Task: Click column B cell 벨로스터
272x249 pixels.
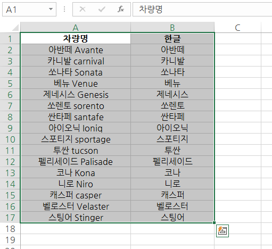Action: 172,206
